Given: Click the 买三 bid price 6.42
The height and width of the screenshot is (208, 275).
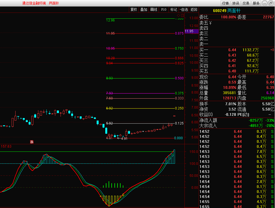Looking at the screenshot, I should 232,60.
